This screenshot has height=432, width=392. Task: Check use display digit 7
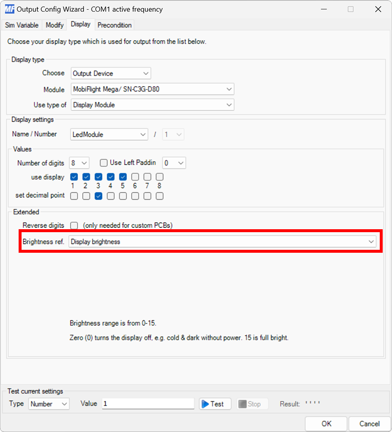coord(147,177)
